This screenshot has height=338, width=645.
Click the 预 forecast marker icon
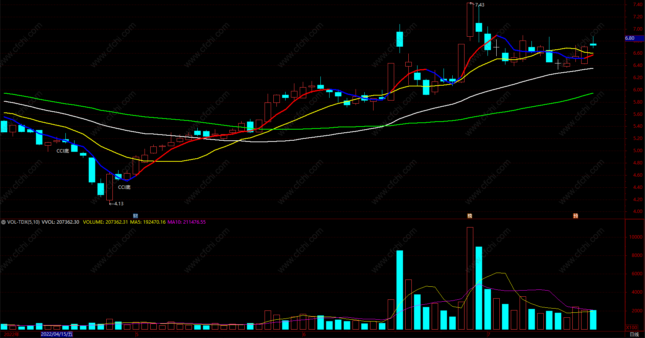(576, 216)
